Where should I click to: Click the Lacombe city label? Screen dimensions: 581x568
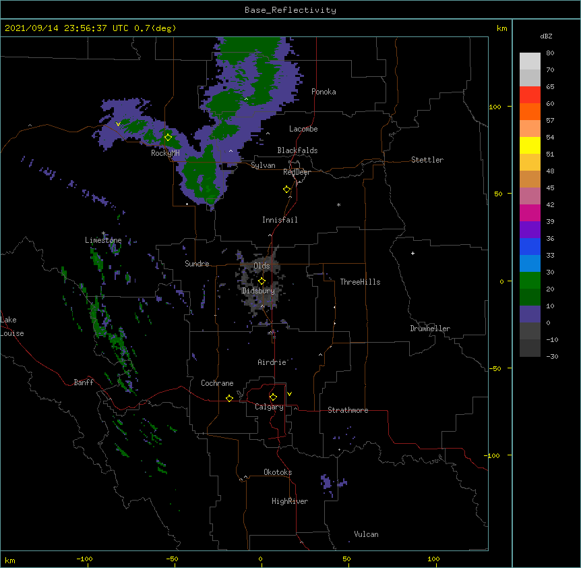pyautogui.click(x=303, y=129)
